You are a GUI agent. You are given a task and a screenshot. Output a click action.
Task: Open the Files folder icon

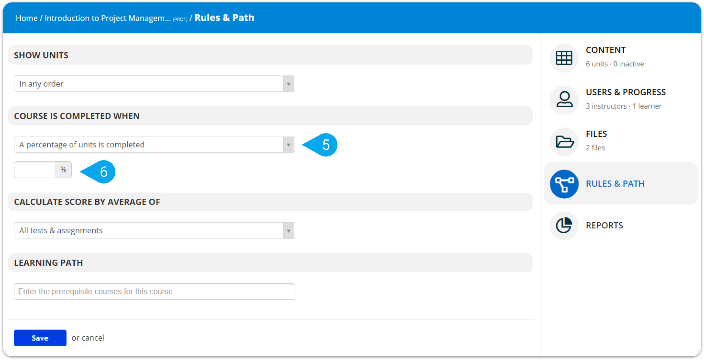[x=564, y=142]
